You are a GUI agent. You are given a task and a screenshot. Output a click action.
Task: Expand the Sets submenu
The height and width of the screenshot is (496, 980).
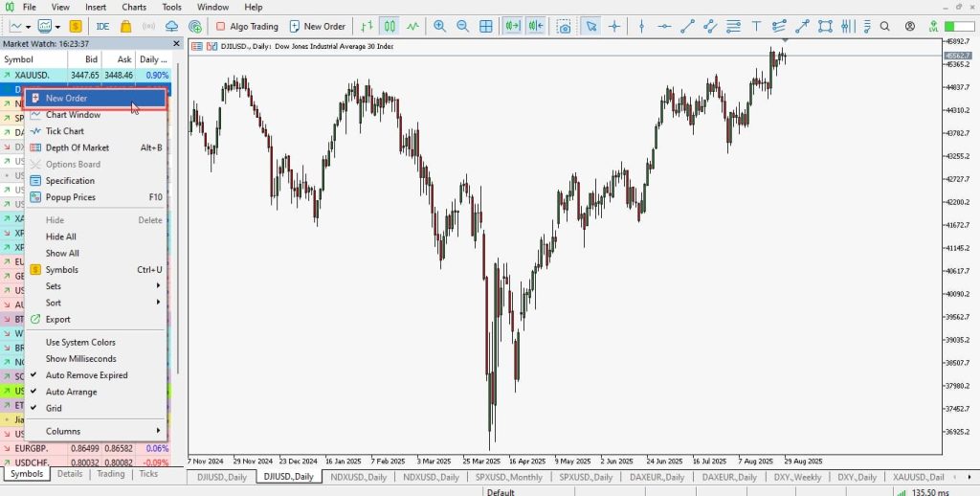[96, 286]
